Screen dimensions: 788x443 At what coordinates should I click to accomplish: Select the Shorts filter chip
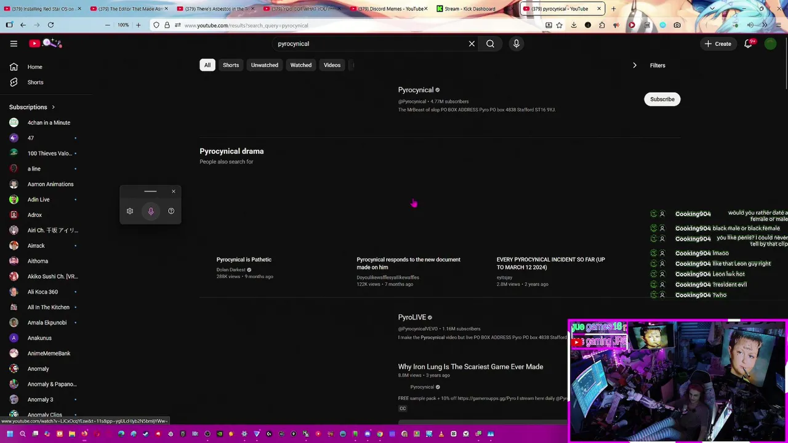point(231,65)
